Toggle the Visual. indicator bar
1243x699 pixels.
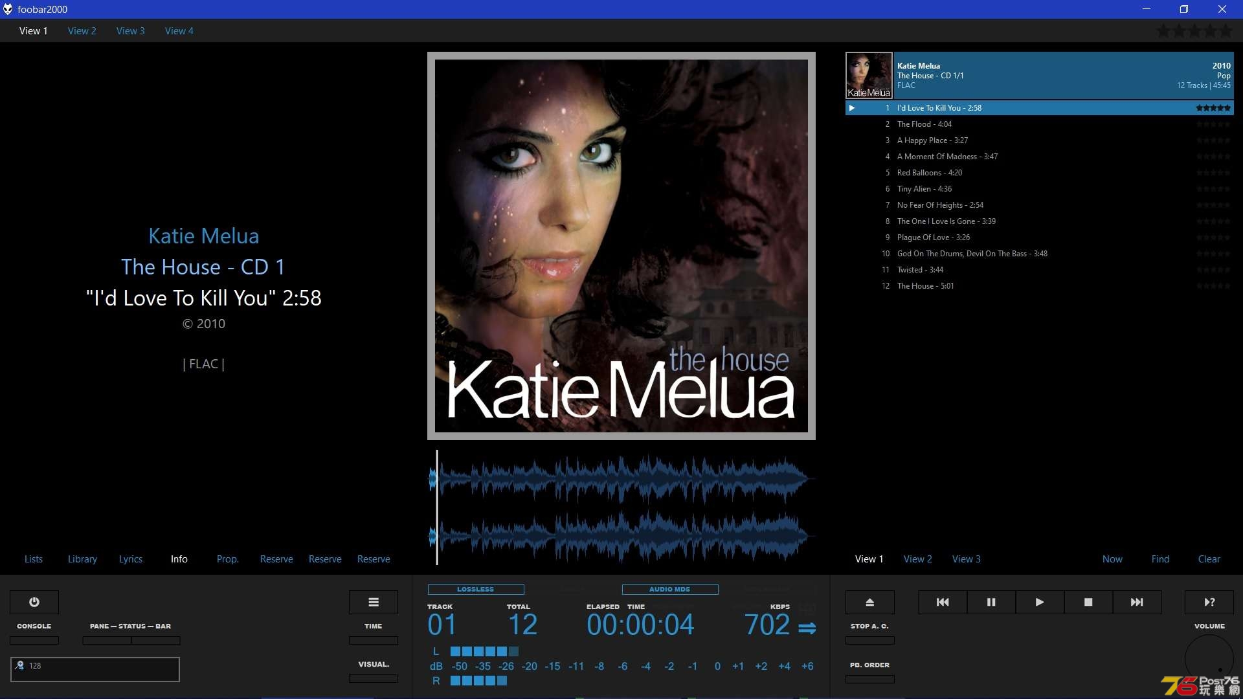pos(374,678)
